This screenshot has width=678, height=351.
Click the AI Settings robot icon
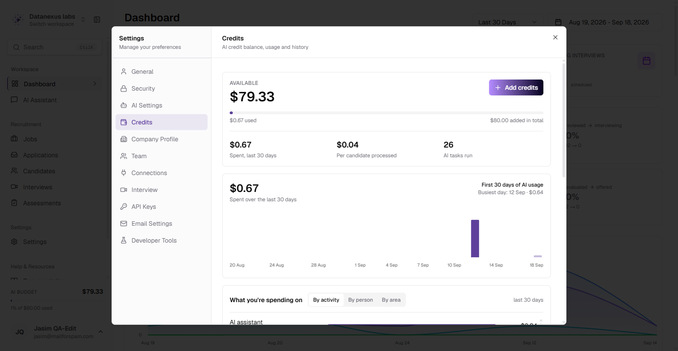point(124,105)
